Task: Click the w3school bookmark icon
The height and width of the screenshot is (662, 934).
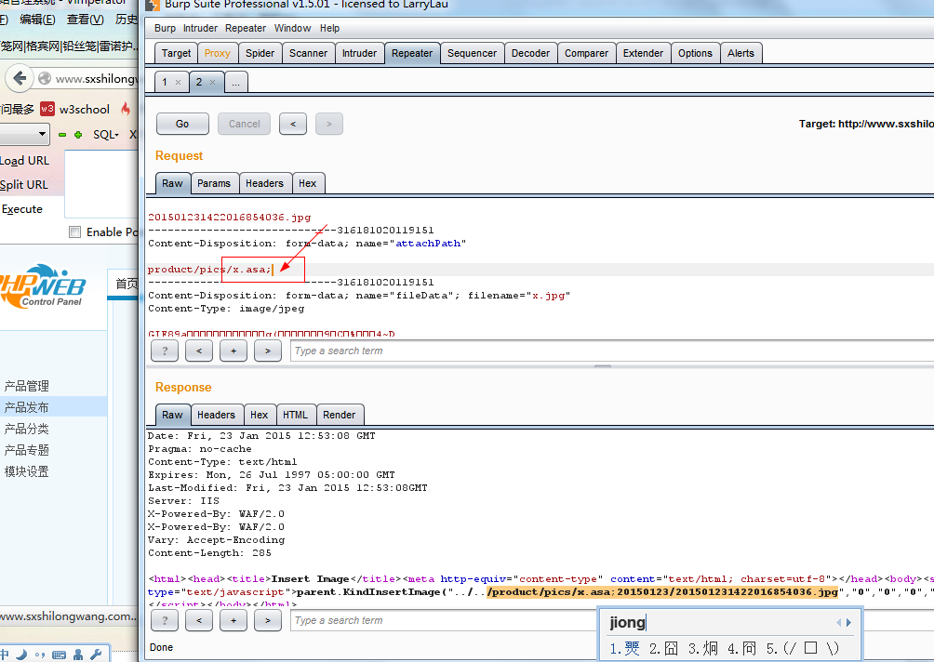Action: click(47, 109)
